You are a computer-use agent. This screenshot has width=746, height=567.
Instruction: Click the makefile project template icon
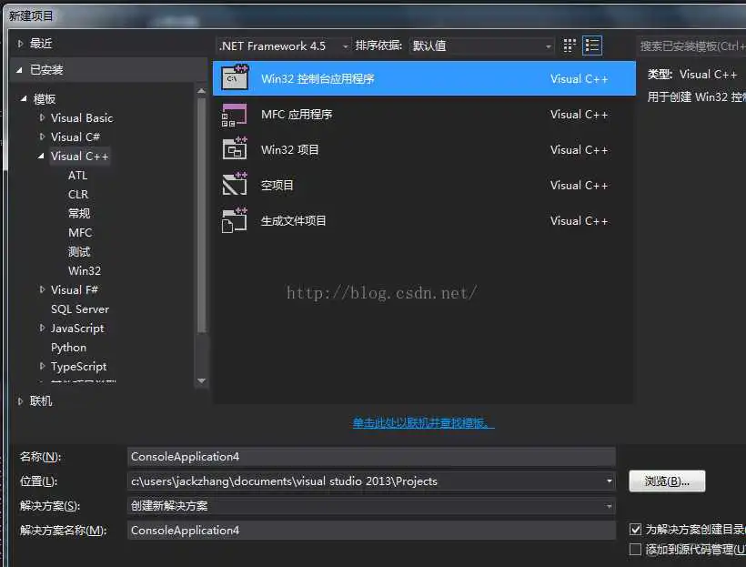tap(235, 220)
